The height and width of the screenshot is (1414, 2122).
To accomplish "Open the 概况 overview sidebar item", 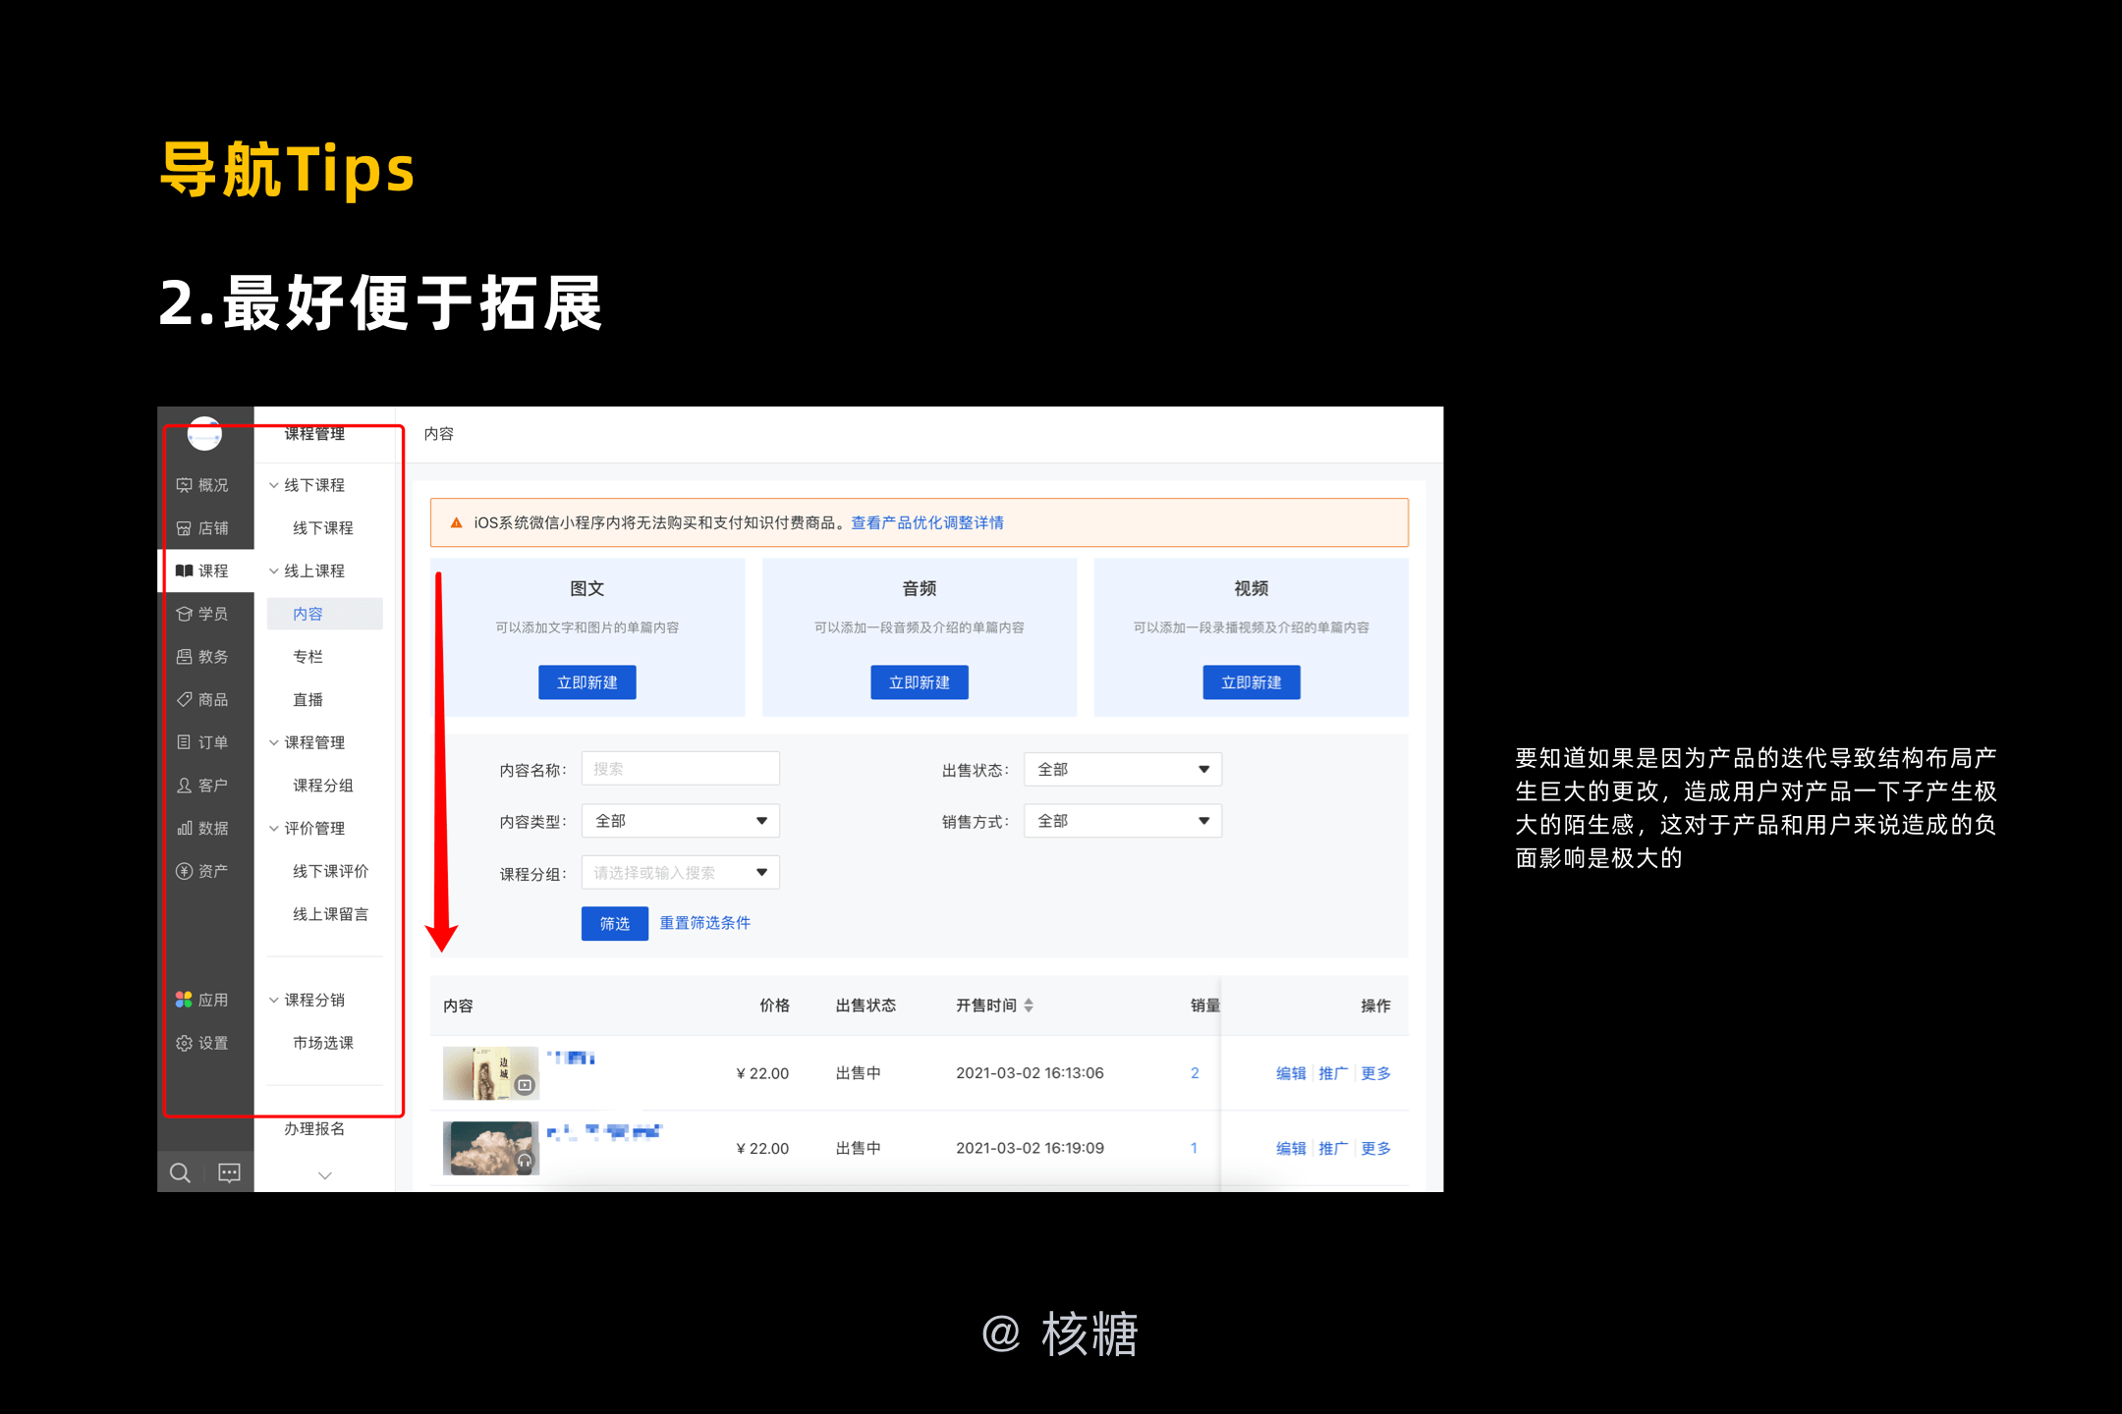I will (x=202, y=485).
